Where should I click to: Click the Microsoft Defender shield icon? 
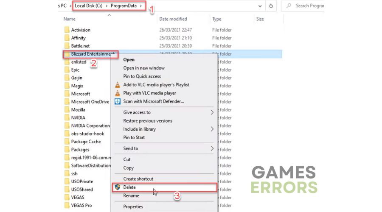tap(118, 101)
